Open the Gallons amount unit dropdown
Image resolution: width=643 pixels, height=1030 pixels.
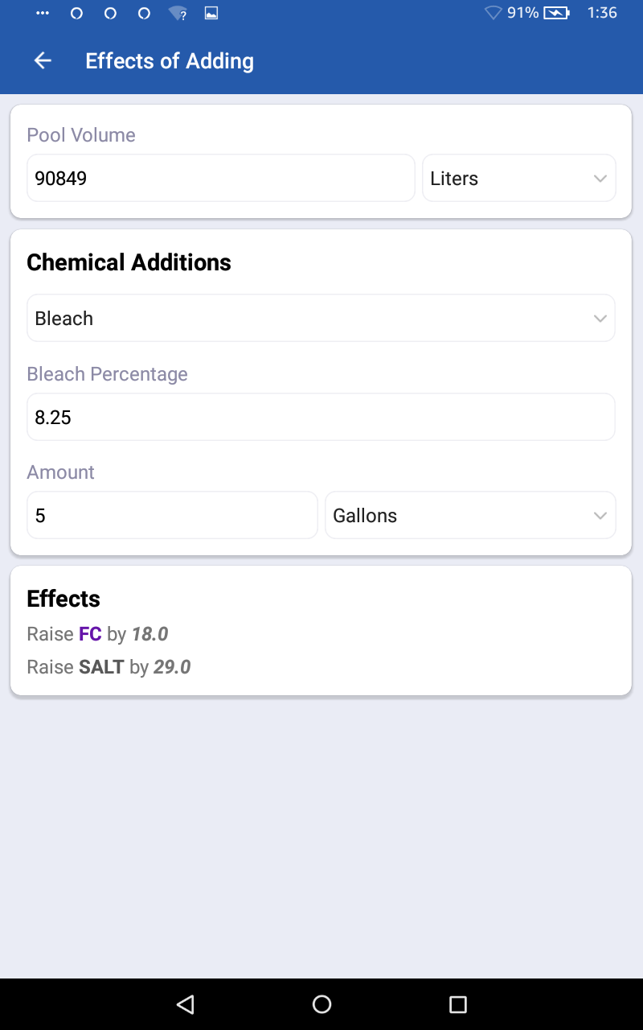[470, 516]
